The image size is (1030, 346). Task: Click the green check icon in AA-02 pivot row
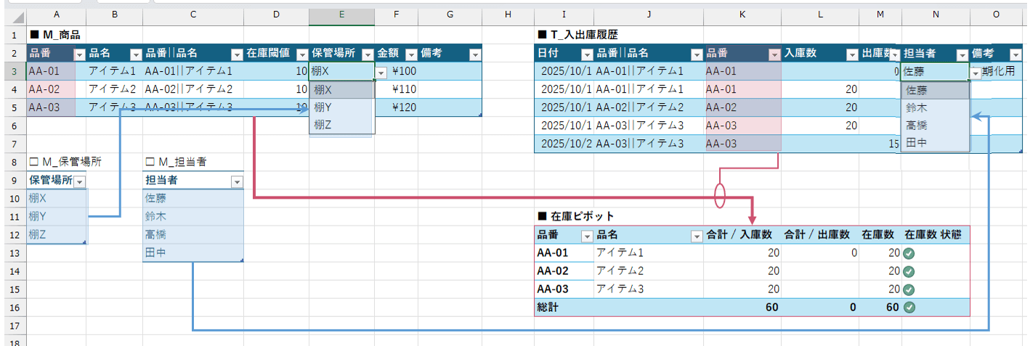coord(908,271)
